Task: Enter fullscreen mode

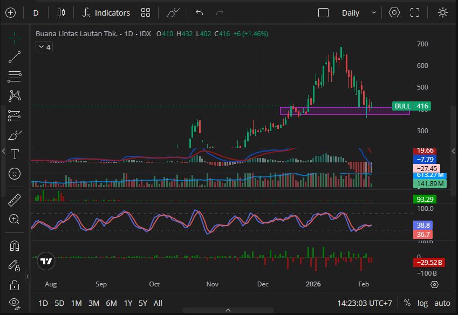Action: [415, 12]
